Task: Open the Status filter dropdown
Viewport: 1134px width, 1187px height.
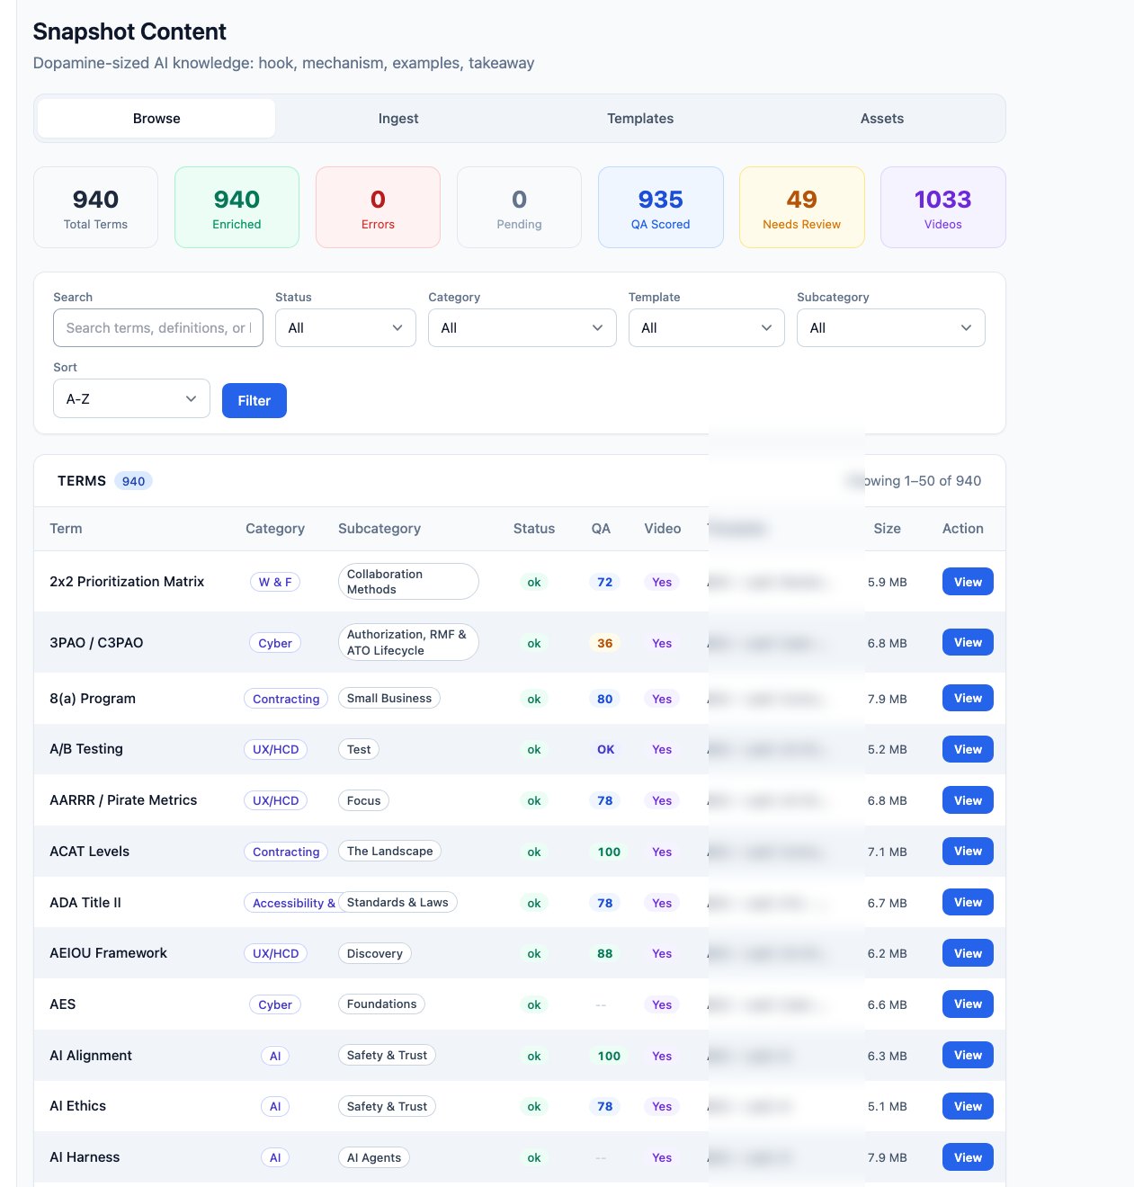Action: [x=345, y=328]
